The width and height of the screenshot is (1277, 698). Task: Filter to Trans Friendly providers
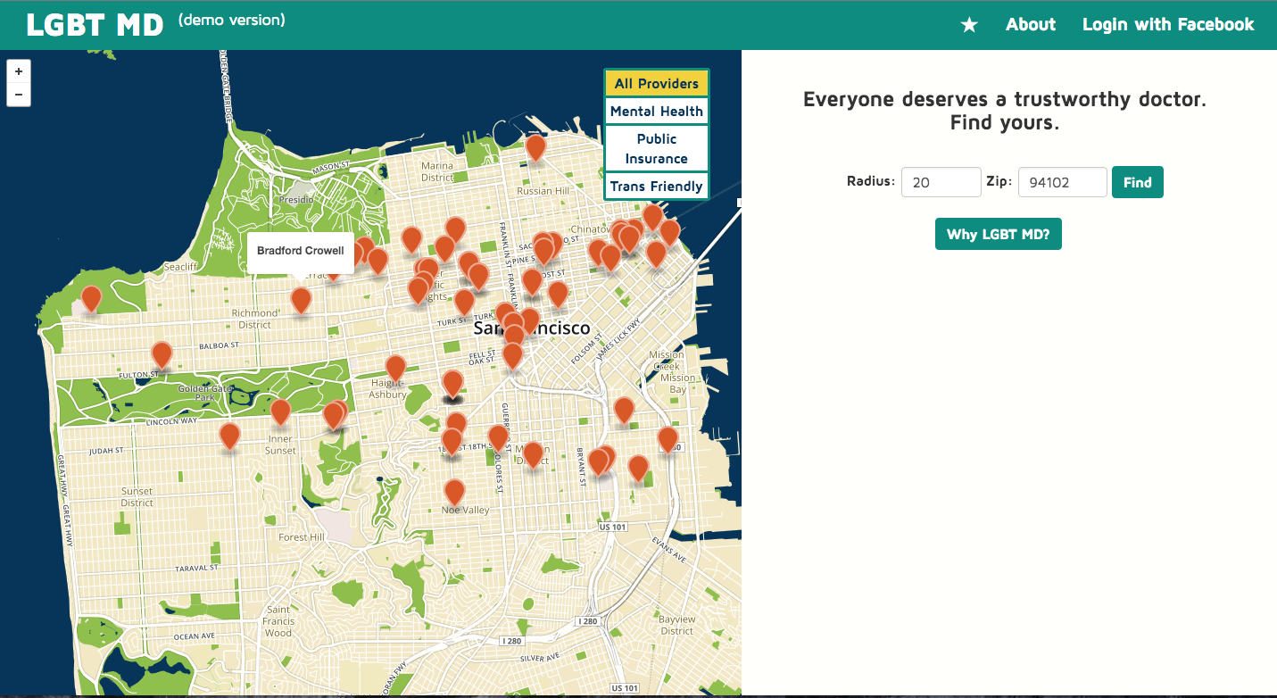click(657, 187)
